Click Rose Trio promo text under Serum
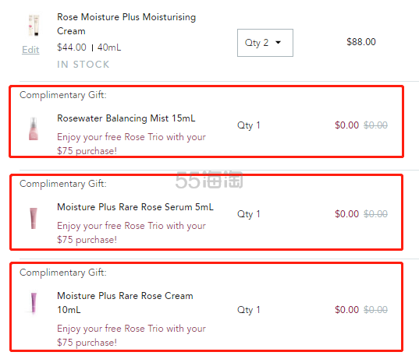Viewport: 419px width, 359px height. click(x=131, y=233)
